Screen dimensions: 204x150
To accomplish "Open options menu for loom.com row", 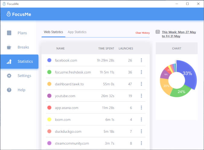I will [x=141, y=119].
